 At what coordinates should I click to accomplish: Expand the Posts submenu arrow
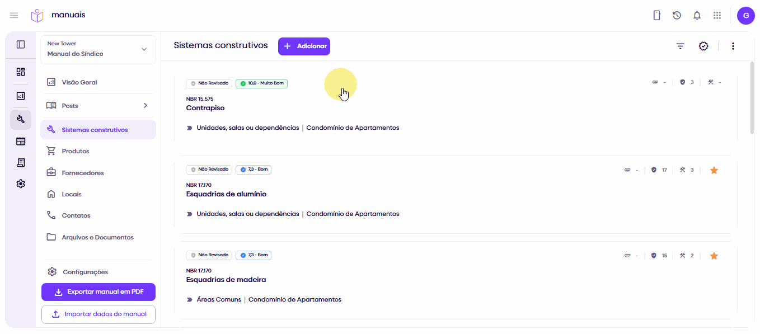pyautogui.click(x=145, y=106)
